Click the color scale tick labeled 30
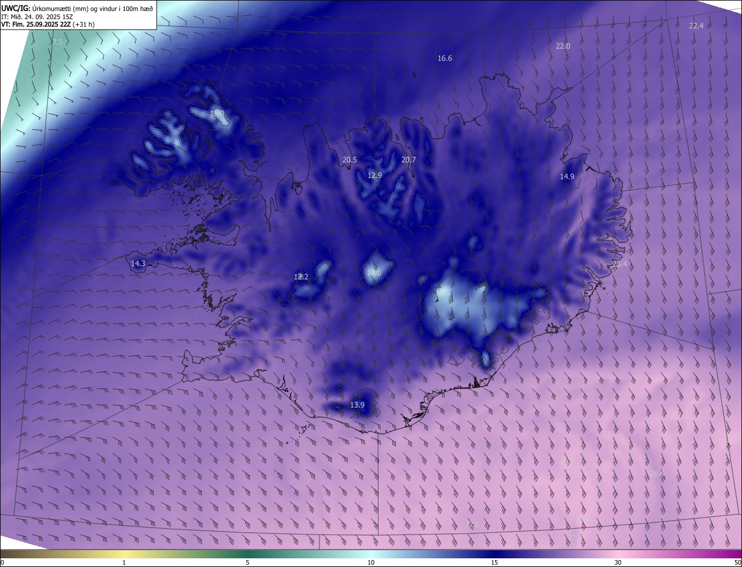 tap(618, 562)
